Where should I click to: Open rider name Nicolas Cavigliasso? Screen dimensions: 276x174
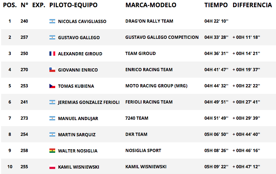(x=82, y=22)
